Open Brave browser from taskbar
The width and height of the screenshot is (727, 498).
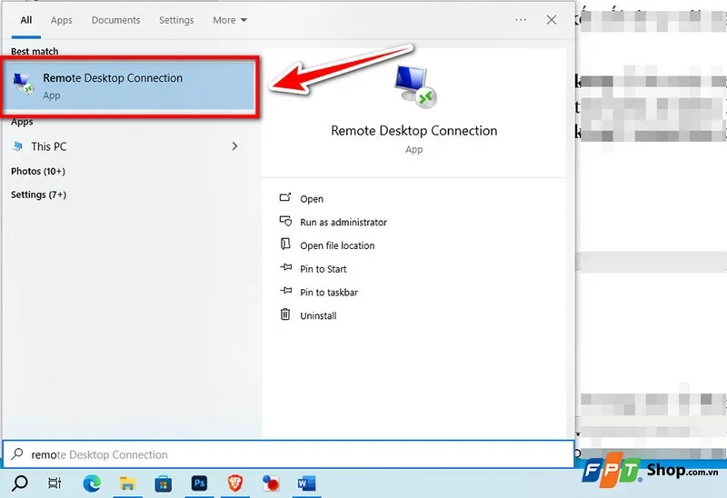pos(235,483)
